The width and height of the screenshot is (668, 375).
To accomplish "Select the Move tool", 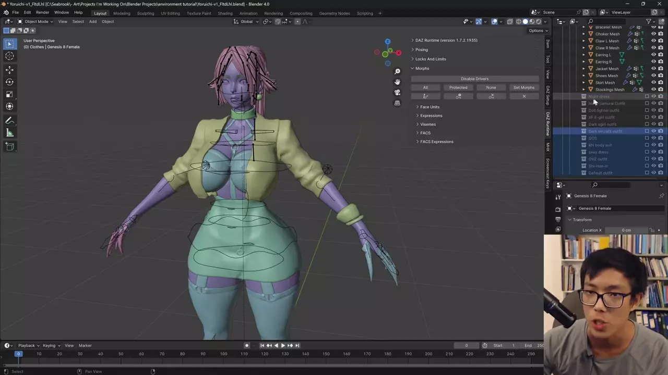I will [9, 70].
